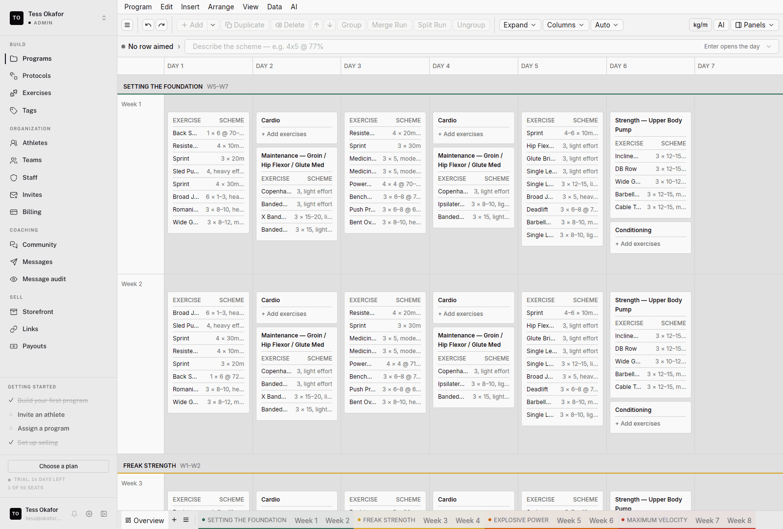Open Invites page
The image size is (783, 529).
[59, 195]
